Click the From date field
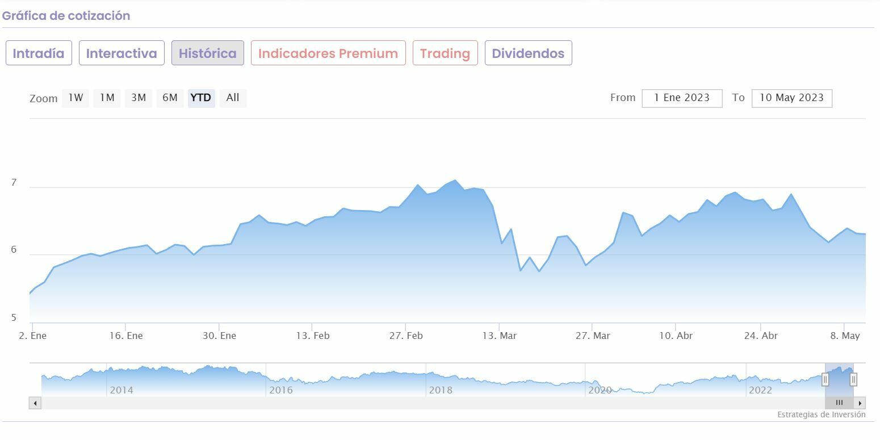 click(x=682, y=98)
